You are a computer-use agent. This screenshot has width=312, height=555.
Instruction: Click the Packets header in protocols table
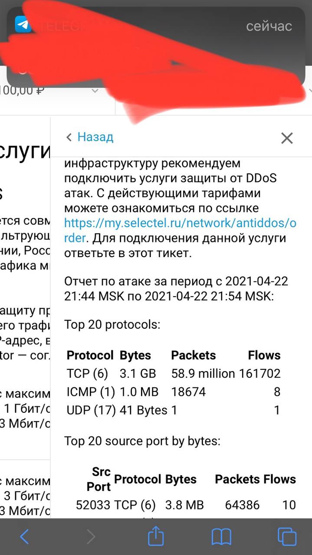tap(193, 355)
